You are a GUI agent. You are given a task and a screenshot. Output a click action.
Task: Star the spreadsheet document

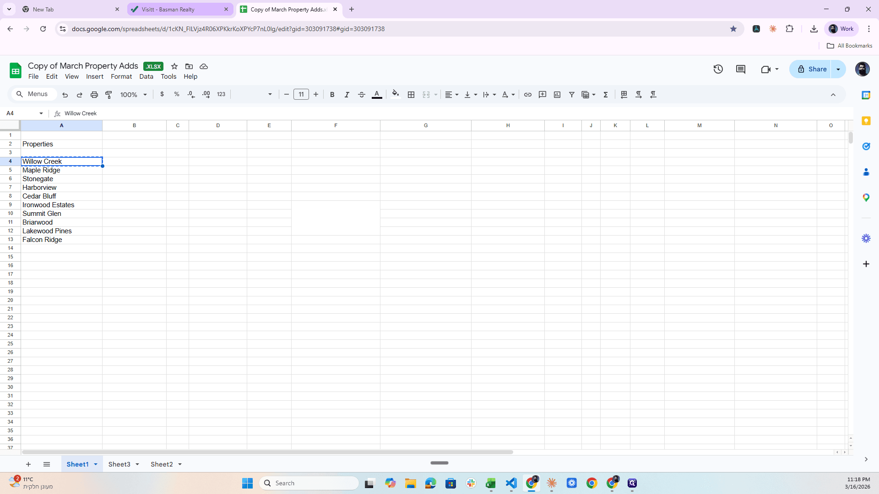[174, 66]
